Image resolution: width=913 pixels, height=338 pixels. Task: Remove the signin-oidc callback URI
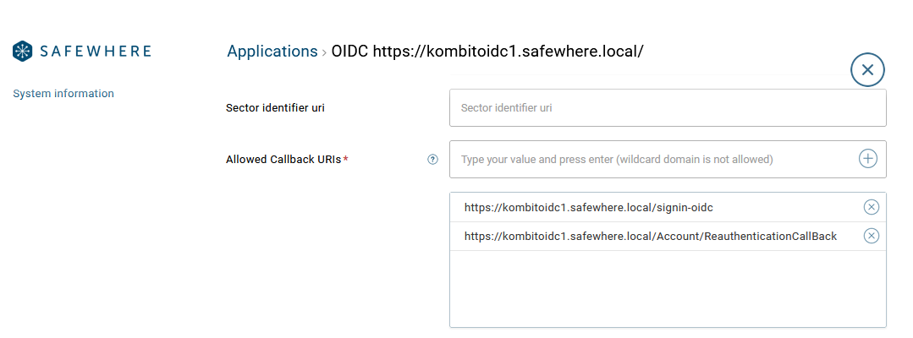[x=871, y=207]
